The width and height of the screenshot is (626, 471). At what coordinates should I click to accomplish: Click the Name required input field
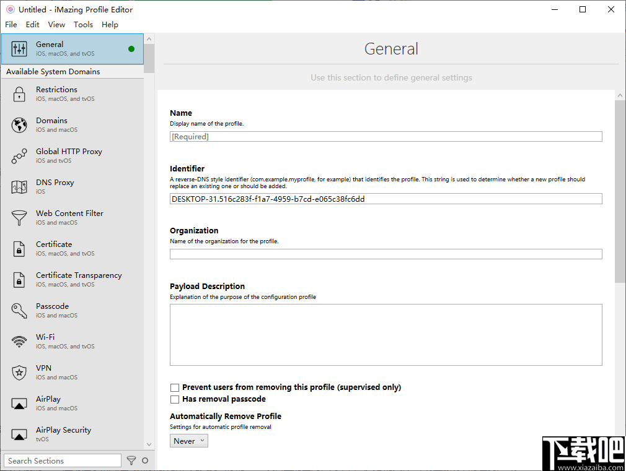pyautogui.click(x=386, y=136)
